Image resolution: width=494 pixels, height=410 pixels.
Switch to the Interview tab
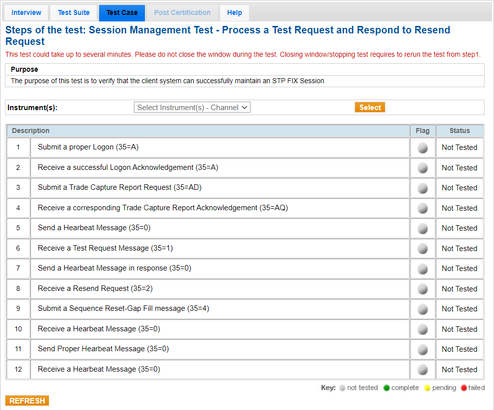tap(25, 12)
